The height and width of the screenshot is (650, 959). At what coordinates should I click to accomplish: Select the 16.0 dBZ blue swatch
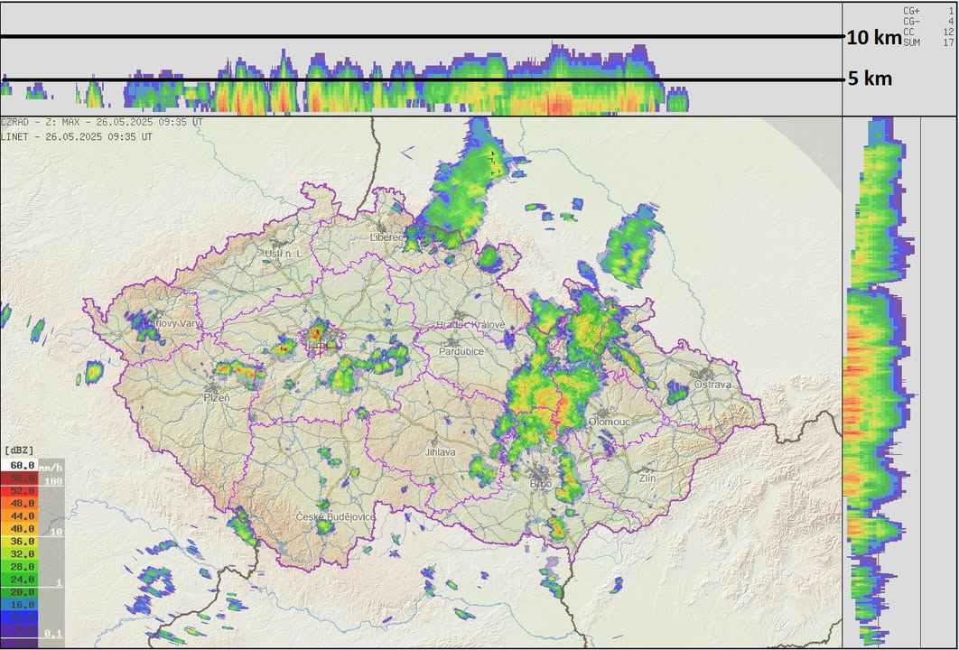19,605
